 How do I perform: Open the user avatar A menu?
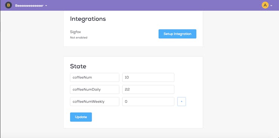pos(265,5)
